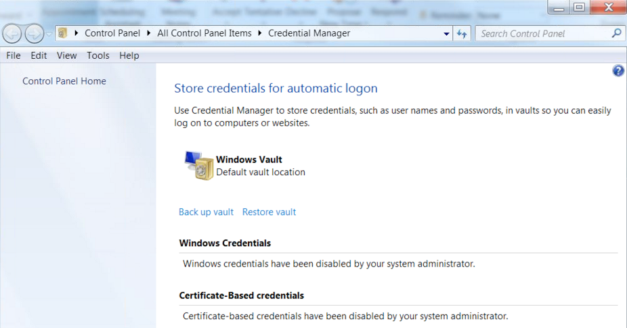Expand the Control Panel breadcrumb arrow
Screen dimensions: 627x328
(148, 33)
